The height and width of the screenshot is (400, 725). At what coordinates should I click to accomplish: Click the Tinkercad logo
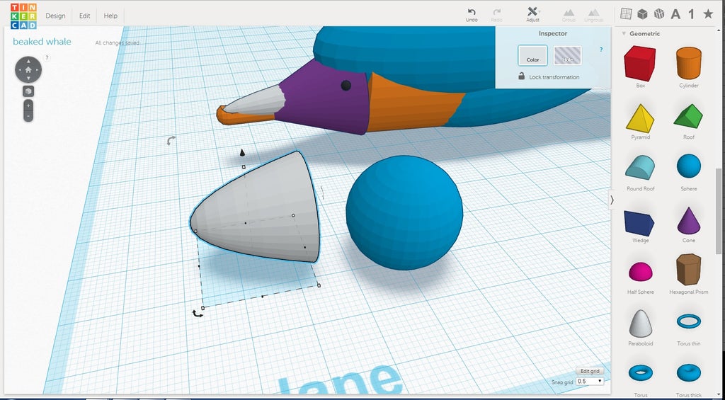click(23, 16)
